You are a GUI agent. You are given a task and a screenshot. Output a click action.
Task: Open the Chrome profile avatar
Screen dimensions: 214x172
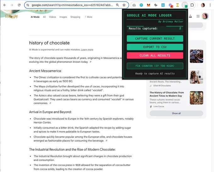203,5
